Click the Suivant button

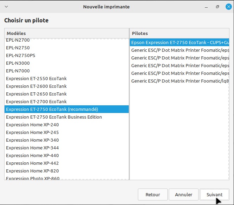point(214,195)
